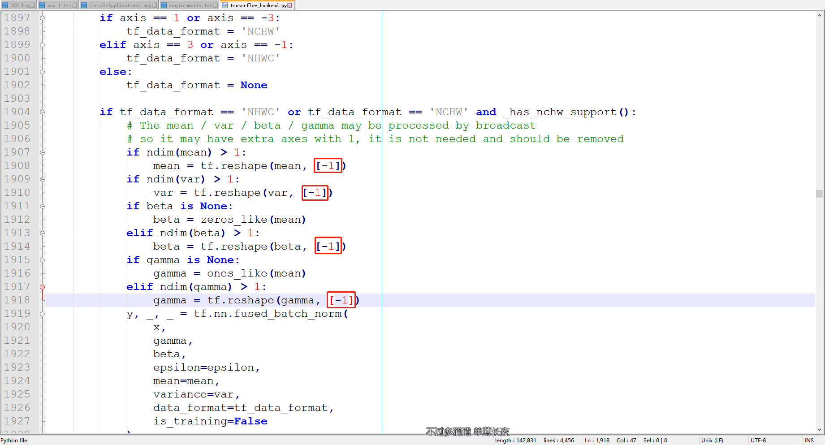This screenshot has height=445, width=825.
Task: Click the scrollbar down arrow
Action: (x=820, y=429)
